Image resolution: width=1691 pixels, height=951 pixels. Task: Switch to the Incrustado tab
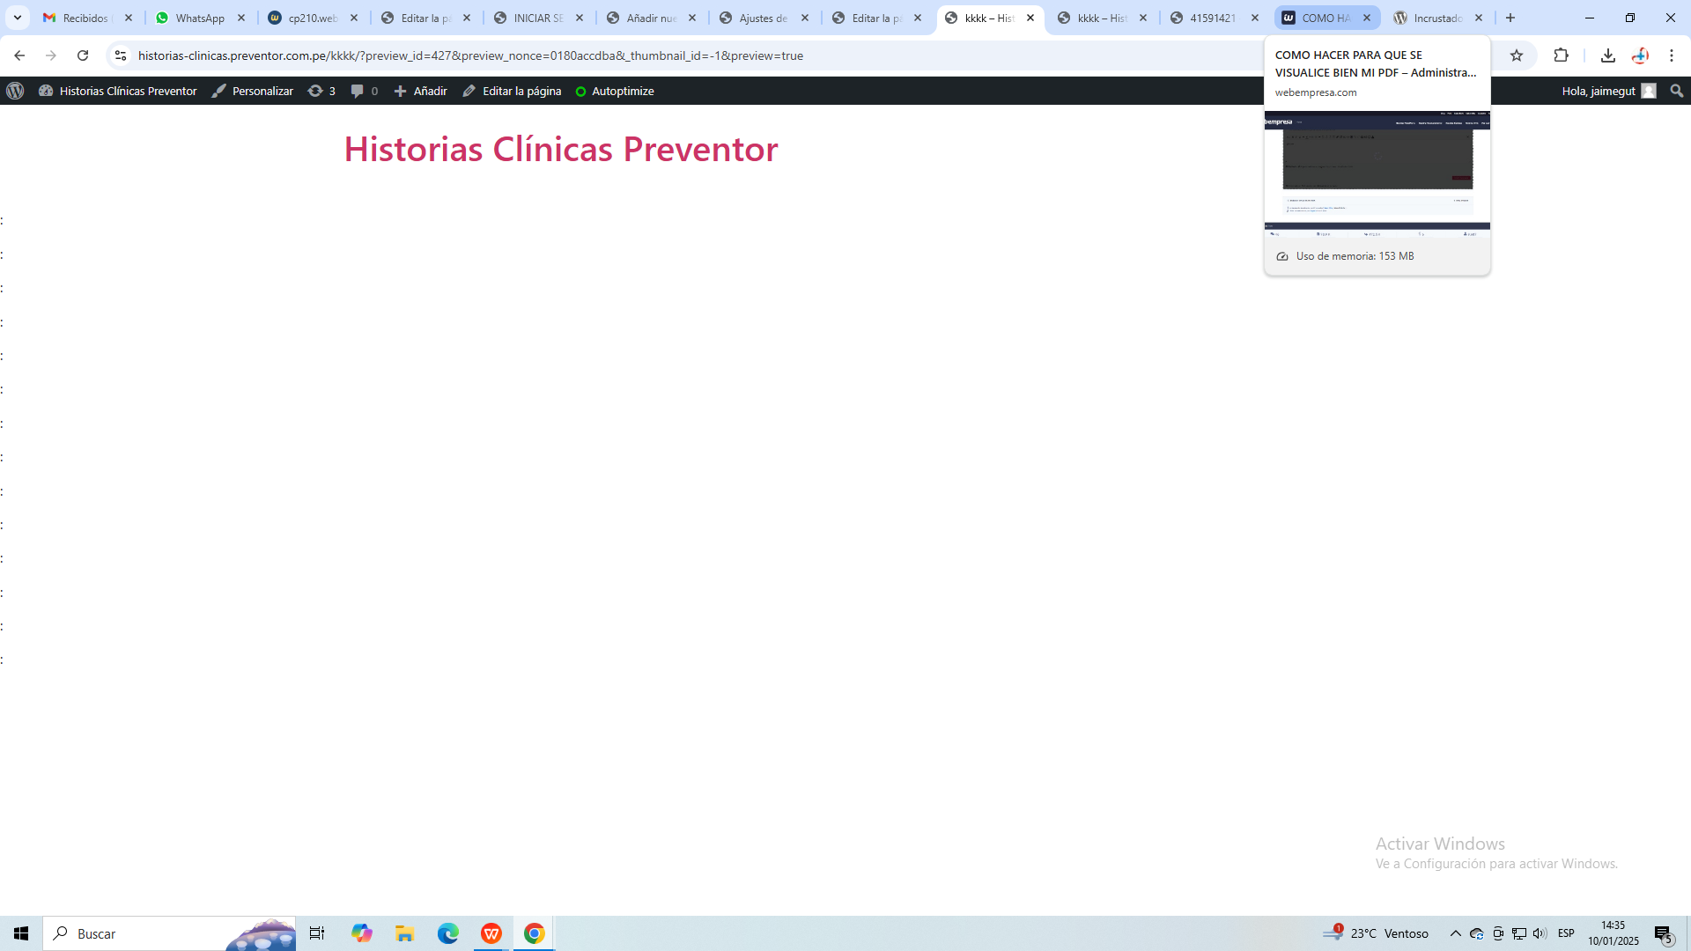tap(1437, 18)
